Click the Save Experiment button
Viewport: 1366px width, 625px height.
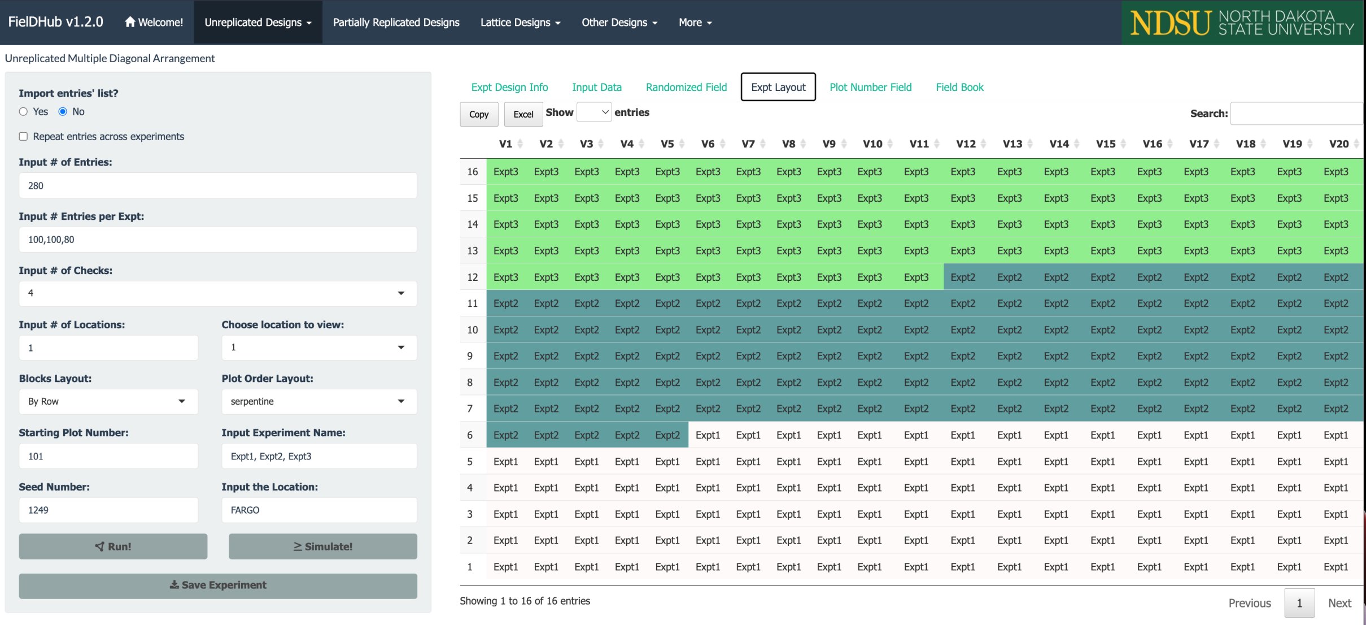[217, 585]
